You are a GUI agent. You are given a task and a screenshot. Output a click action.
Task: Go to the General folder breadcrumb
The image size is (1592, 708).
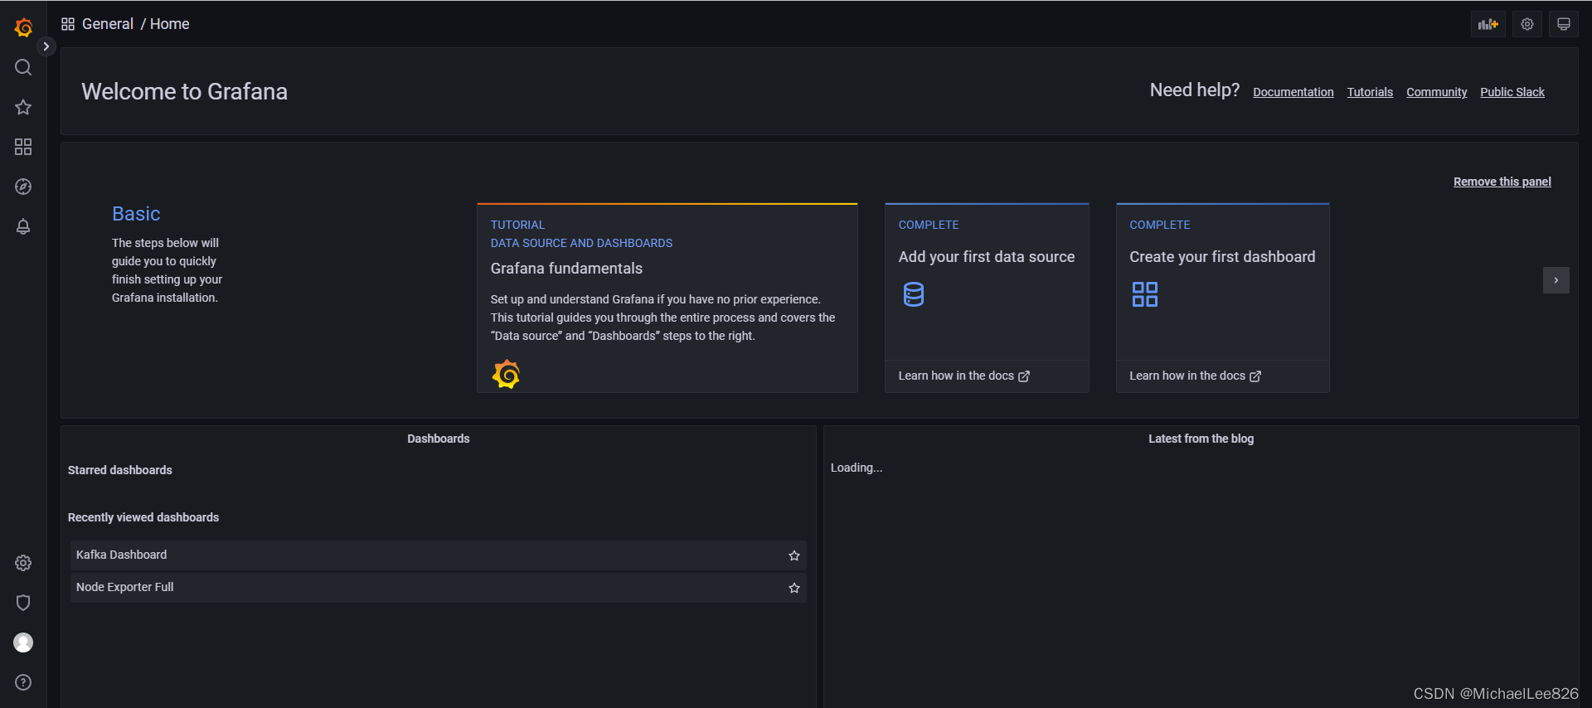point(108,24)
